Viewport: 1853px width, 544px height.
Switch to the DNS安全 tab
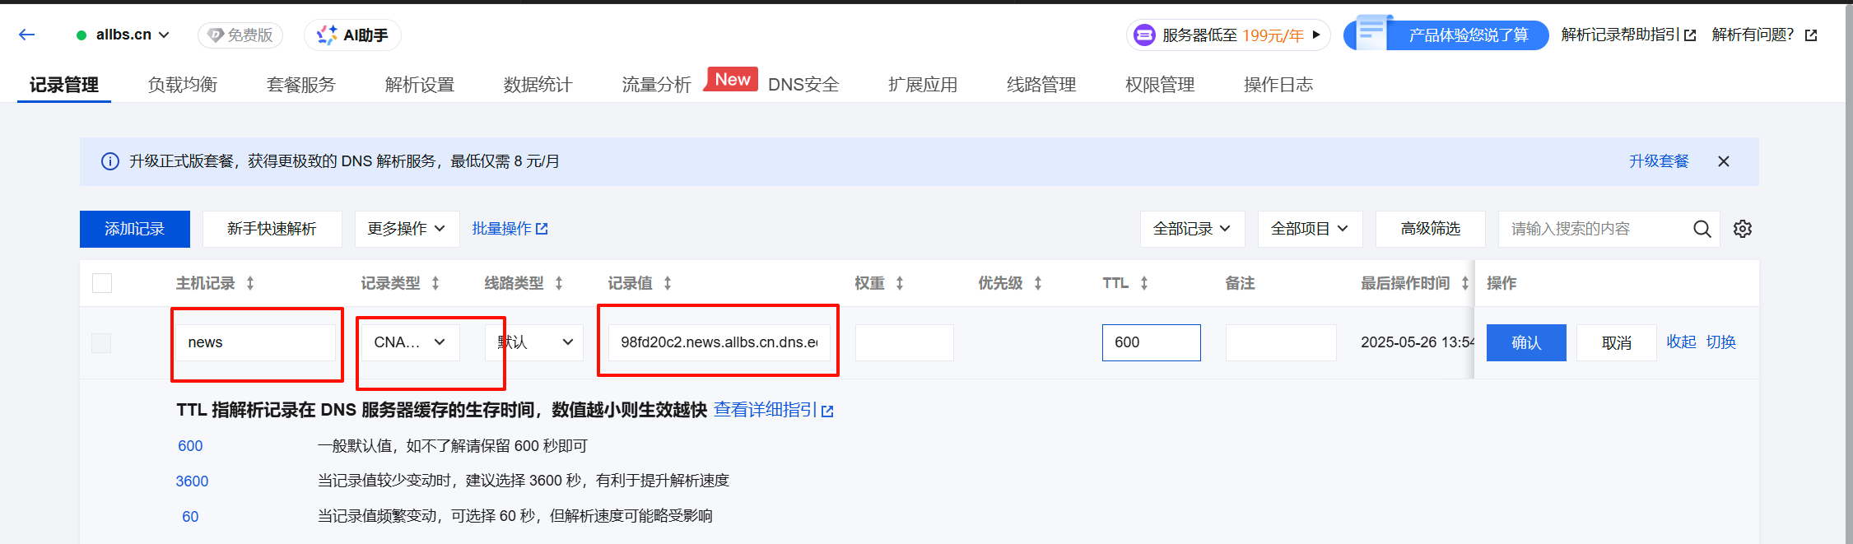pos(803,85)
